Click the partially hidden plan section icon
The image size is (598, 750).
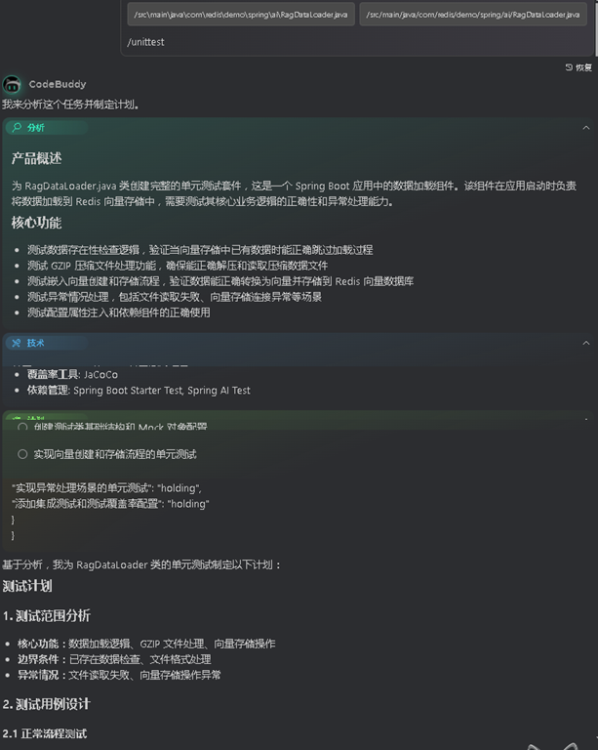click(17, 418)
